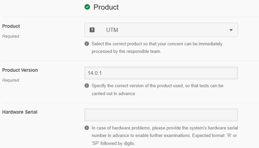Focus the Product Version field containing 14.0.1
259x148 pixels.
[161, 73]
